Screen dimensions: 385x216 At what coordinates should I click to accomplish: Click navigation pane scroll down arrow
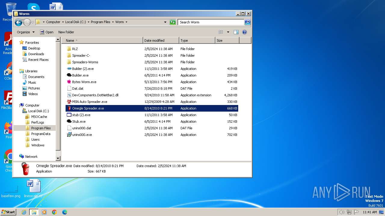click(58, 158)
